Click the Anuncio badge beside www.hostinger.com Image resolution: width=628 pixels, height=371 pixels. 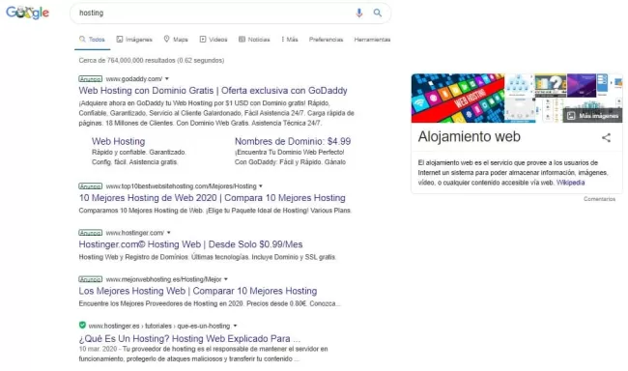coord(91,233)
